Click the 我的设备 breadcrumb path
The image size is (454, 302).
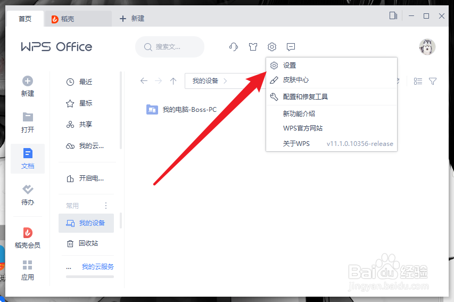205,81
